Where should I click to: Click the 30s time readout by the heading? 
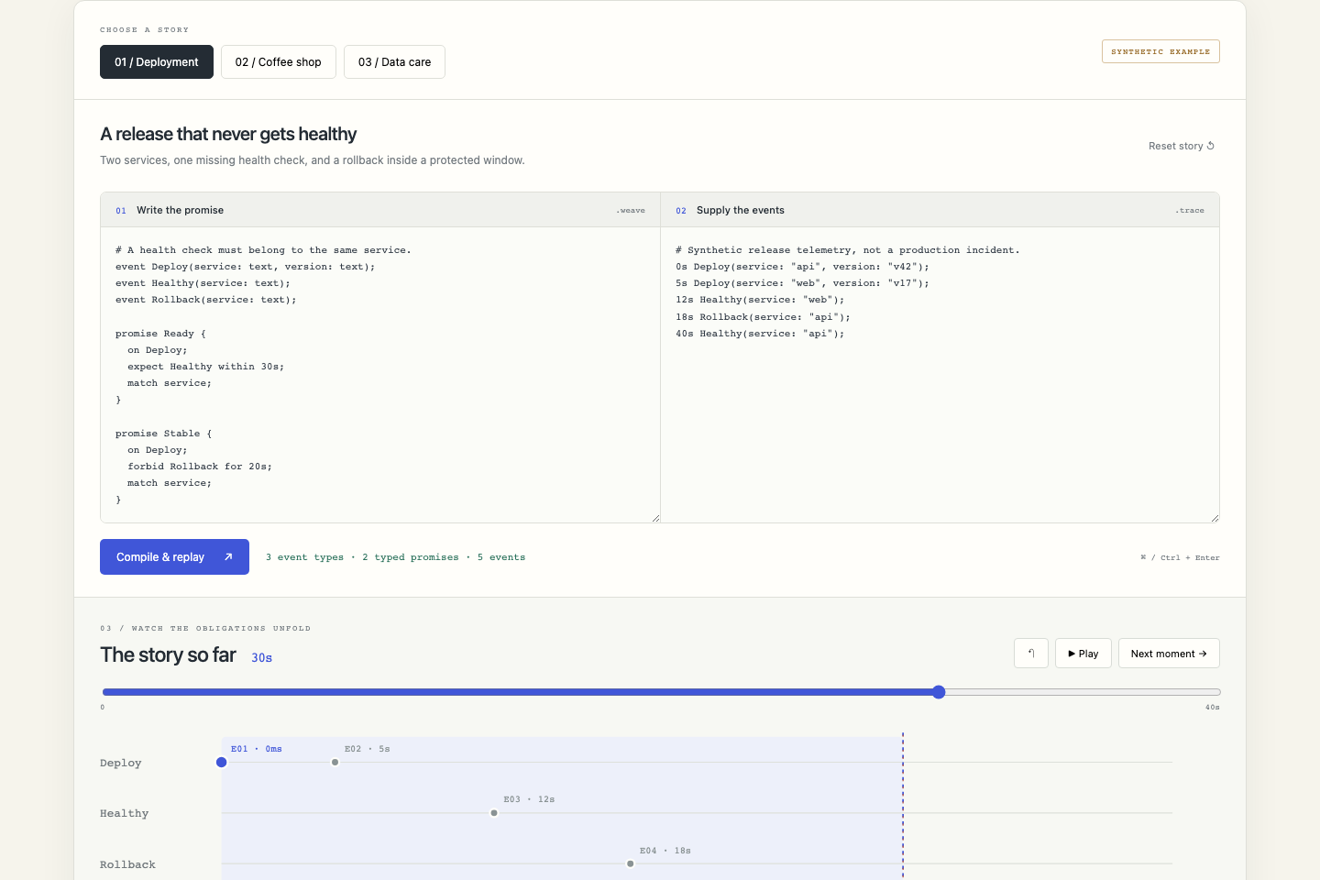coord(261,657)
